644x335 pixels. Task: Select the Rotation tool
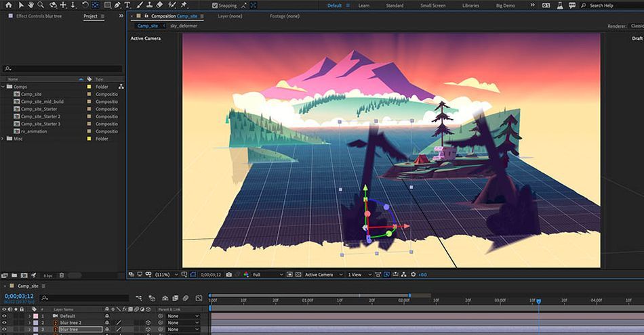(x=85, y=5)
